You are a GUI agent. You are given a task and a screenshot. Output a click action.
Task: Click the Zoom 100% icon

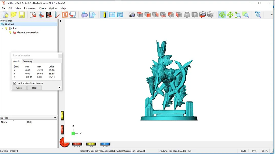point(258,15)
